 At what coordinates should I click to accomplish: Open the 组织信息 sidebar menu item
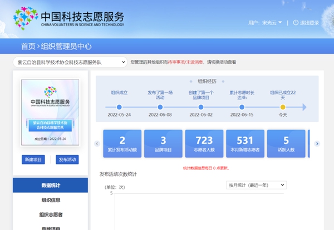point(51,200)
